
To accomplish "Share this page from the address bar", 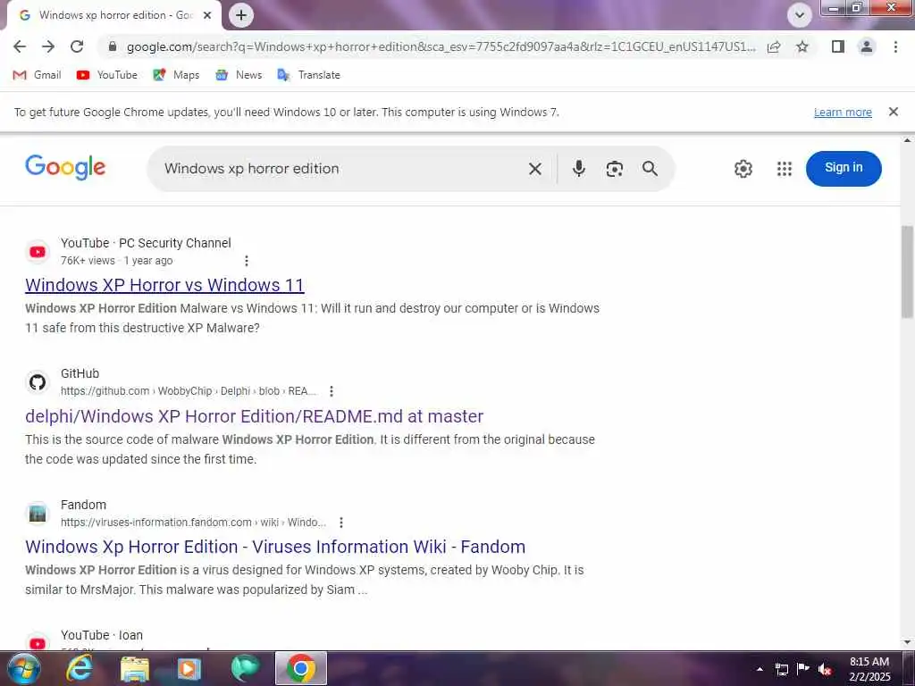I will coord(774,46).
